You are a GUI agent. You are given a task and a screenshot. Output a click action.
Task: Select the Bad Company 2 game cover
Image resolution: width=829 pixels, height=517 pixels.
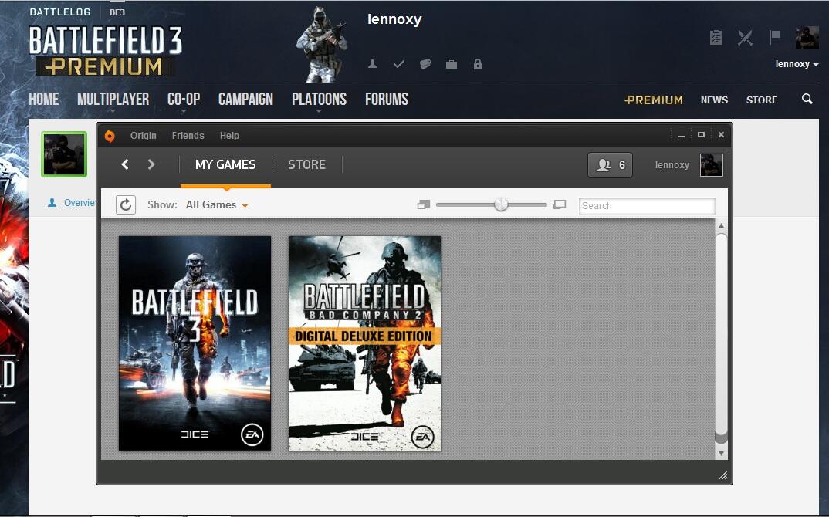[x=364, y=343]
